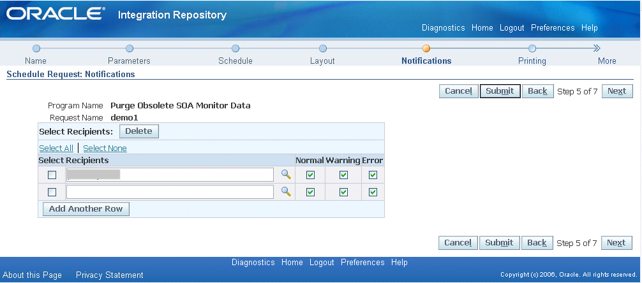The image size is (642, 283).
Task: Go to the Schedule step label
Action: point(235,61)
